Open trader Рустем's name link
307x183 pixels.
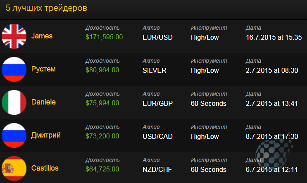[43, 69]
